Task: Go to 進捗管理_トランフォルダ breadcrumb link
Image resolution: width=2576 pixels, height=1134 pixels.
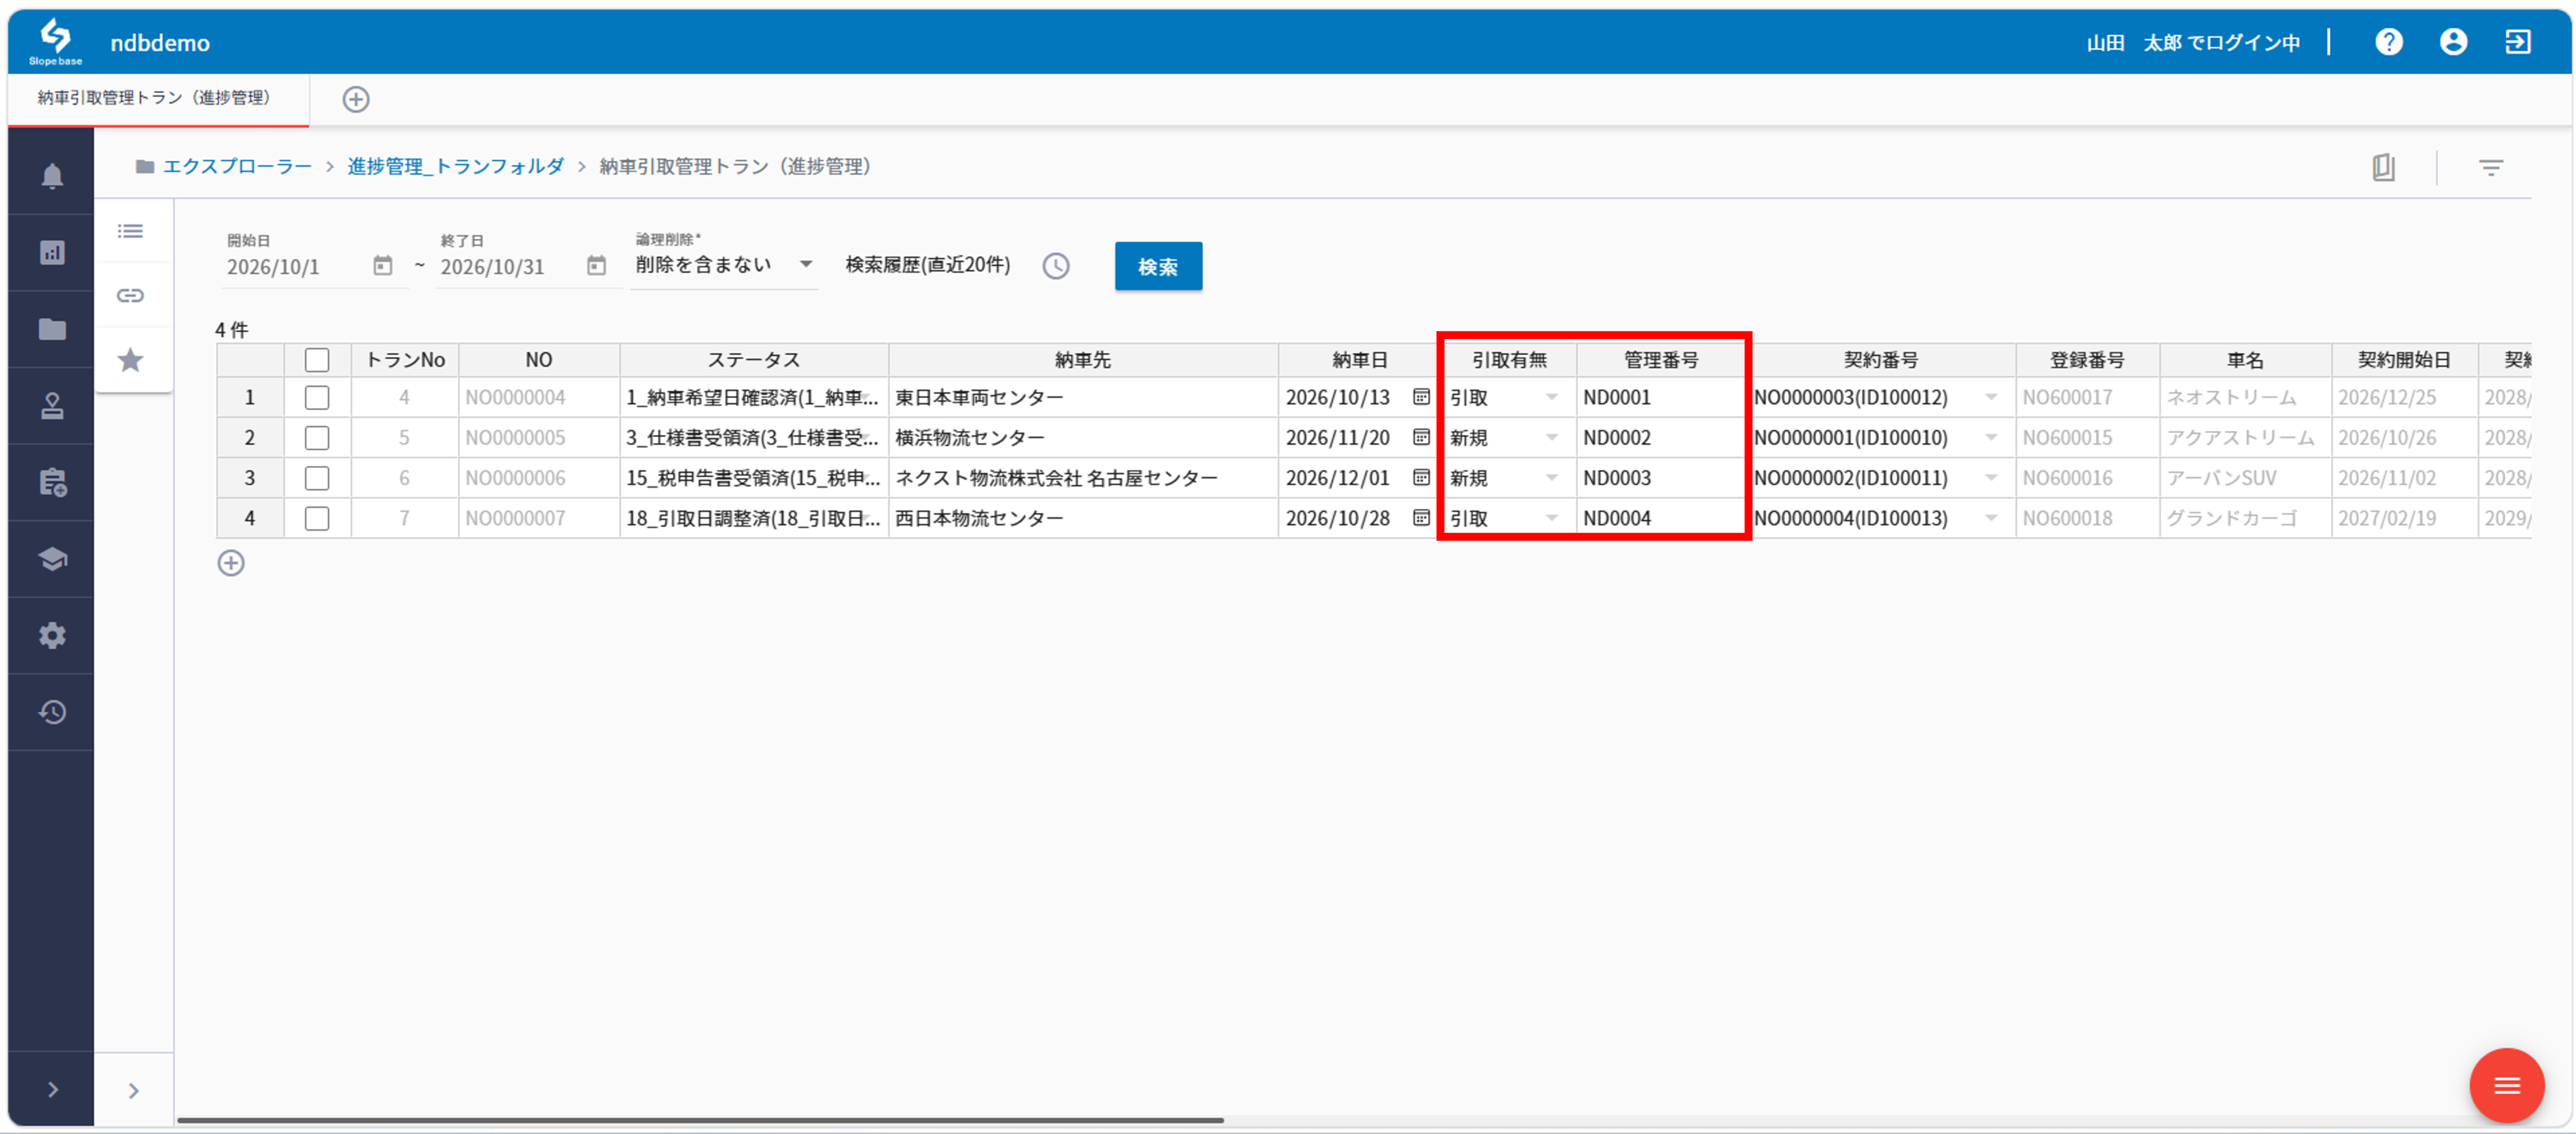Action: point(456,166)
